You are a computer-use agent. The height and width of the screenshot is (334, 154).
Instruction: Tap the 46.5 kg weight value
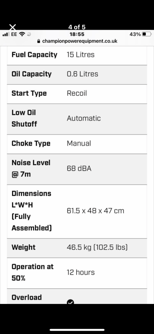97,247
